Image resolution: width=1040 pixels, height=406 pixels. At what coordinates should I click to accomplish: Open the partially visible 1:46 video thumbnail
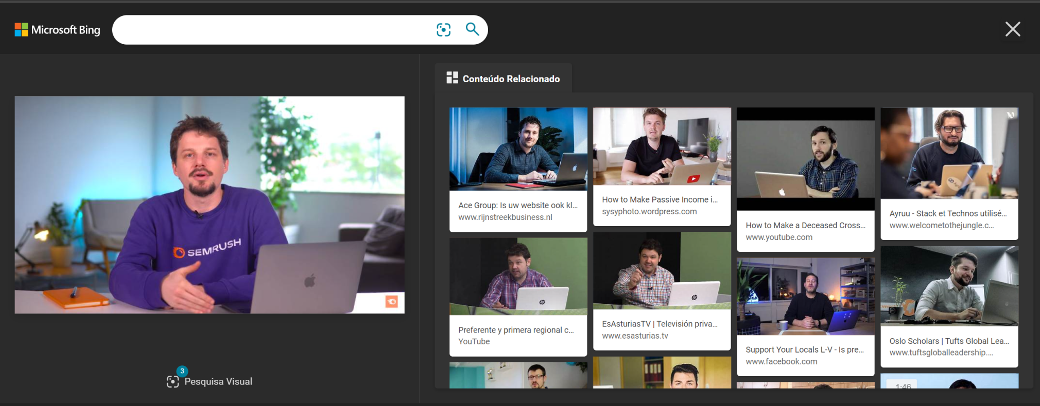click(949, 381)
